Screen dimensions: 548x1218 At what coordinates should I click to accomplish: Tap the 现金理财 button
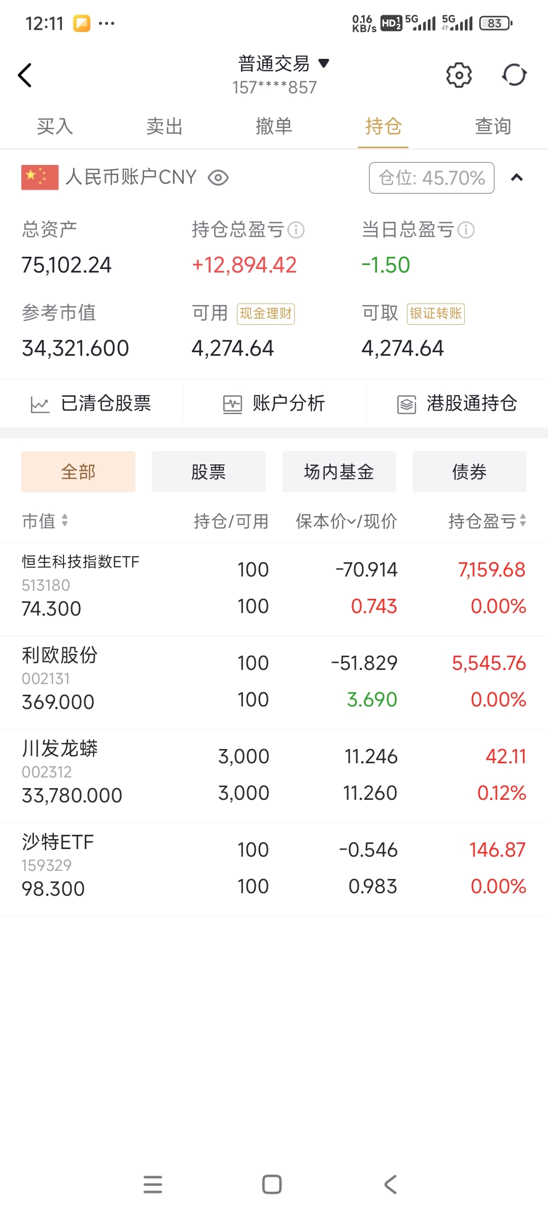[x=266, y=314]
